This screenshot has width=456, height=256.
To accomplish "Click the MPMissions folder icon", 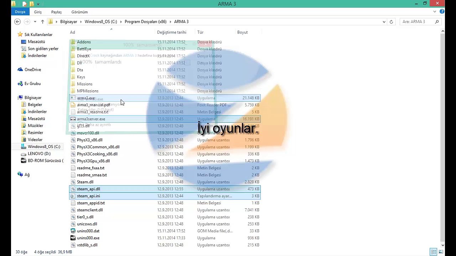I will tap(73, 91).
